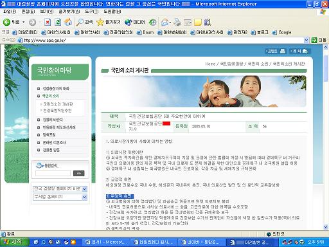Open the Google link in links bar

click(281, 32)
